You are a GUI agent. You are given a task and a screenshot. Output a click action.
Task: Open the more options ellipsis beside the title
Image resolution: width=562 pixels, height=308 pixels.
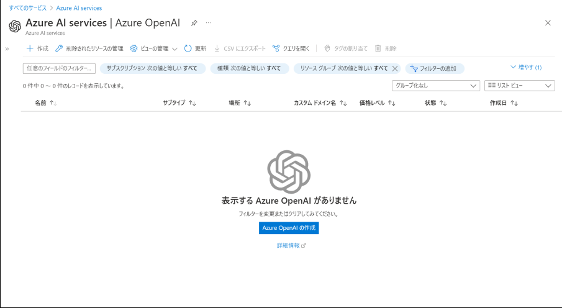click(x=209, y=23)
